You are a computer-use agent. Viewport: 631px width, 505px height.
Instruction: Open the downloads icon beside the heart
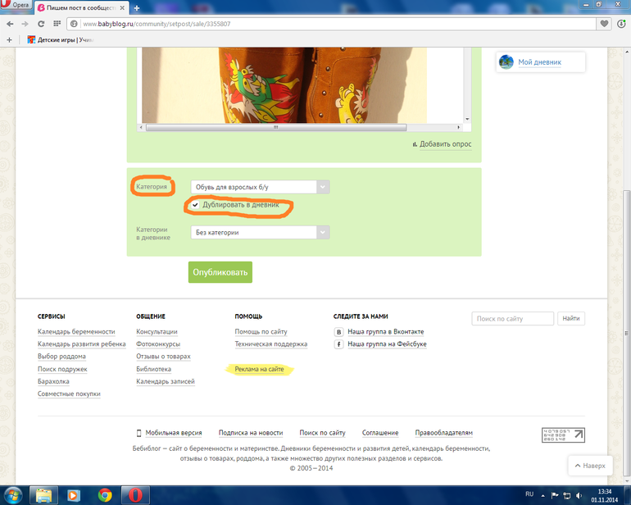click(621, 24)
